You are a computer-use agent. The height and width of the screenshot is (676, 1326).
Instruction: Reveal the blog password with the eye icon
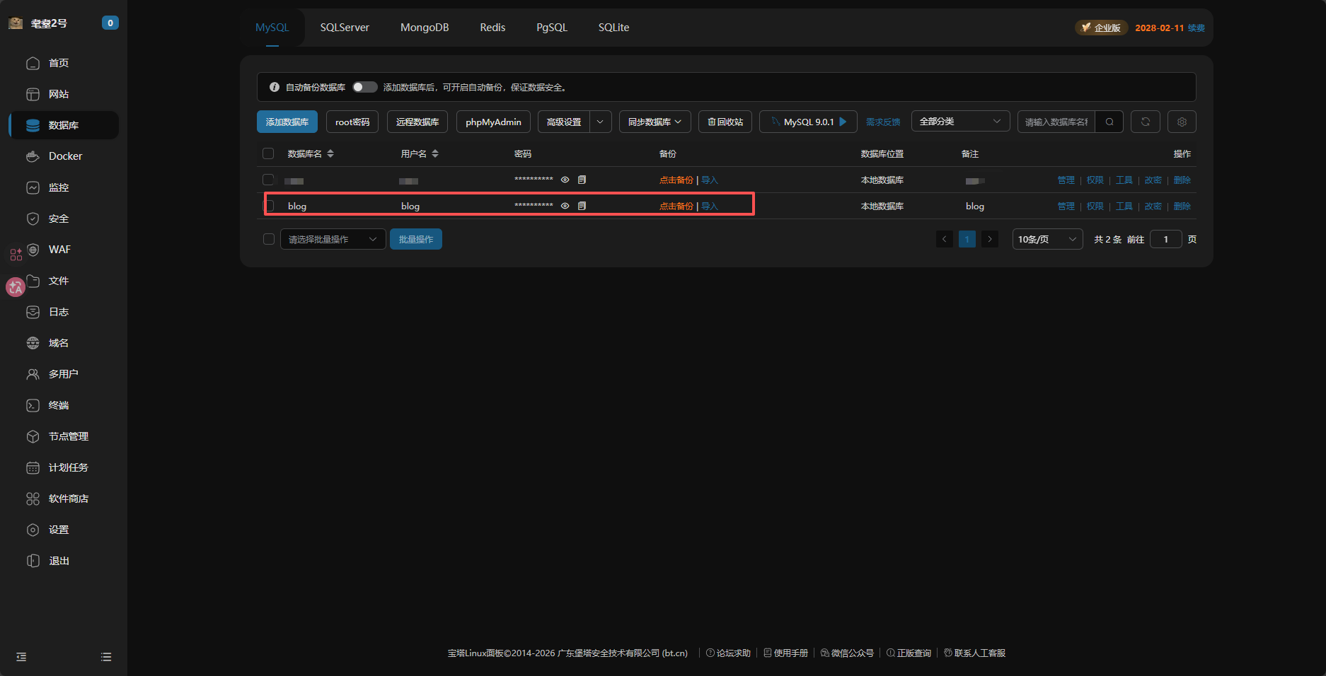[565, 206]
